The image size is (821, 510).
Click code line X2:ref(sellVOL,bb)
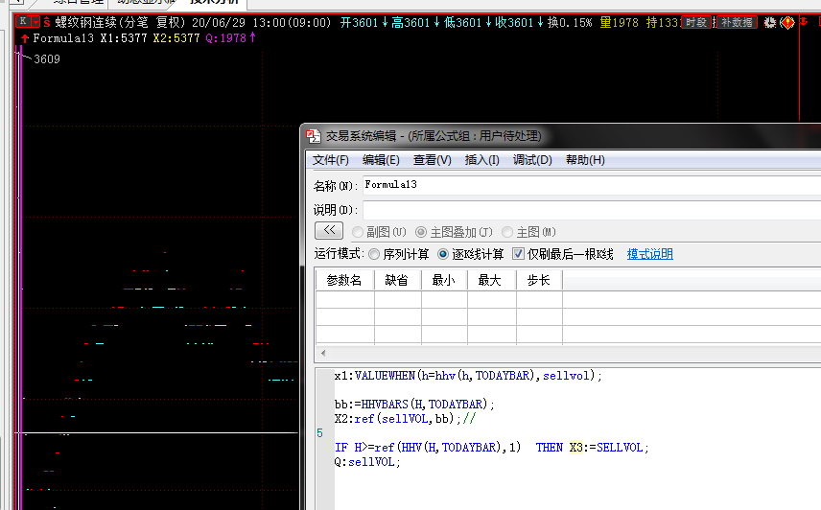pyautogui.click(x=405, y=419)
